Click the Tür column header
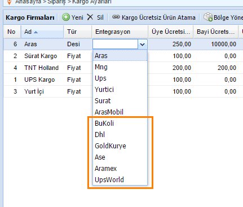The width and height of the screenshot is (243, 207). (77, 32)
